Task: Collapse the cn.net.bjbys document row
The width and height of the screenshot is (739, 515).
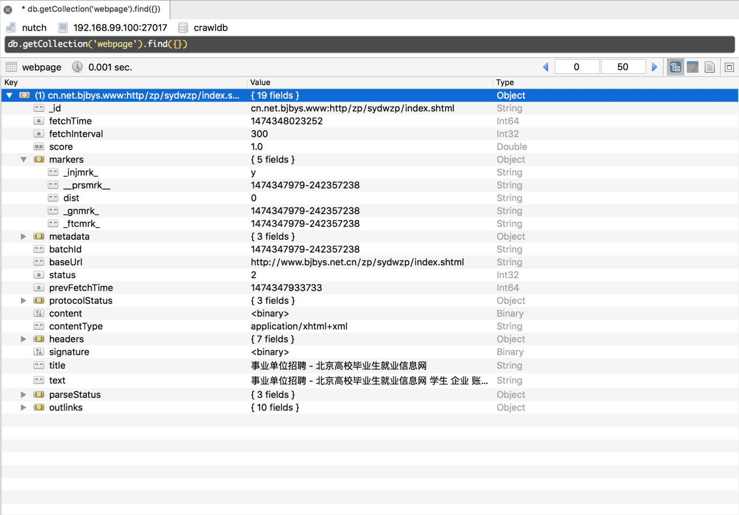Action: pyautogui.click(x=9, y=95)
